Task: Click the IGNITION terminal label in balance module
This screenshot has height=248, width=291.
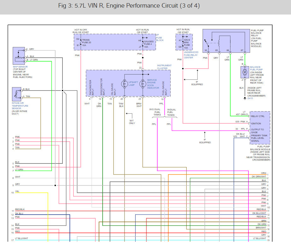Action: click(x=256, y=124)
